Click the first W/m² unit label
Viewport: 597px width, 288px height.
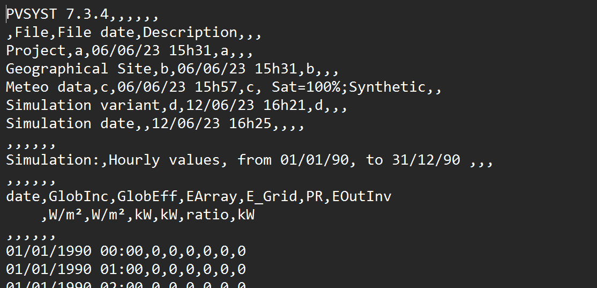pos(66,215)
